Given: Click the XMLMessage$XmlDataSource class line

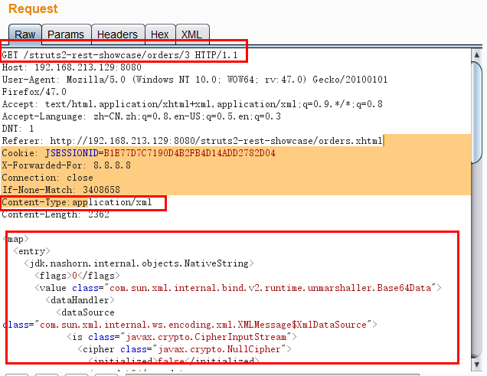Looking at the screenshot, I should [190, 325].
